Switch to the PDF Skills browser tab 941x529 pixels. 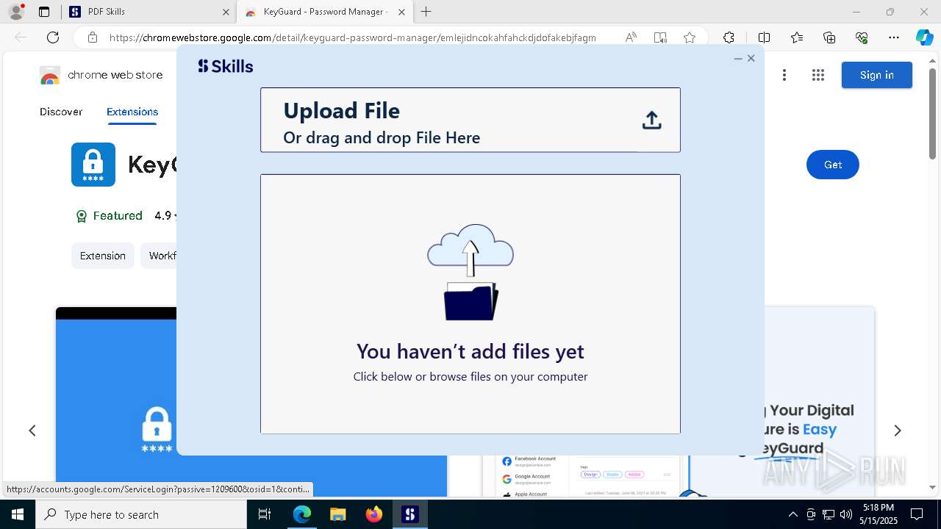point(150,12)
